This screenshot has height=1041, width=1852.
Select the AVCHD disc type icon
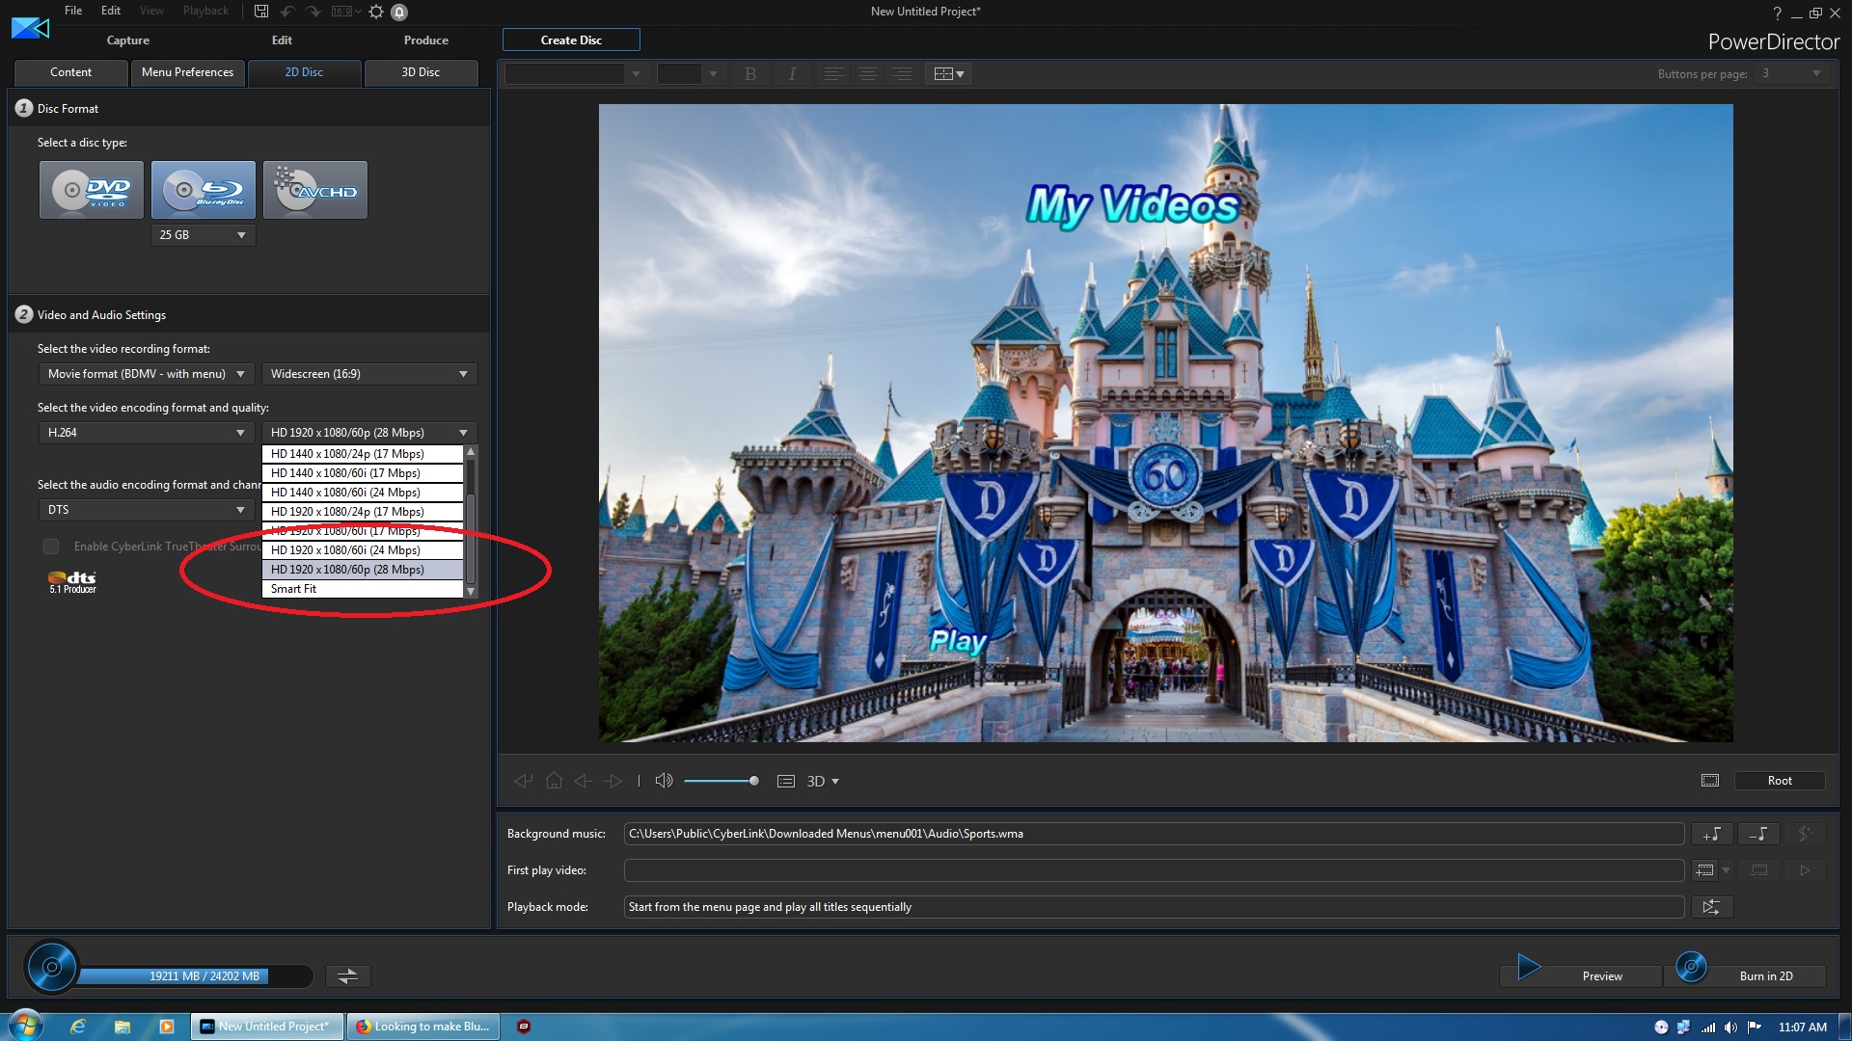tap(315, 190)
